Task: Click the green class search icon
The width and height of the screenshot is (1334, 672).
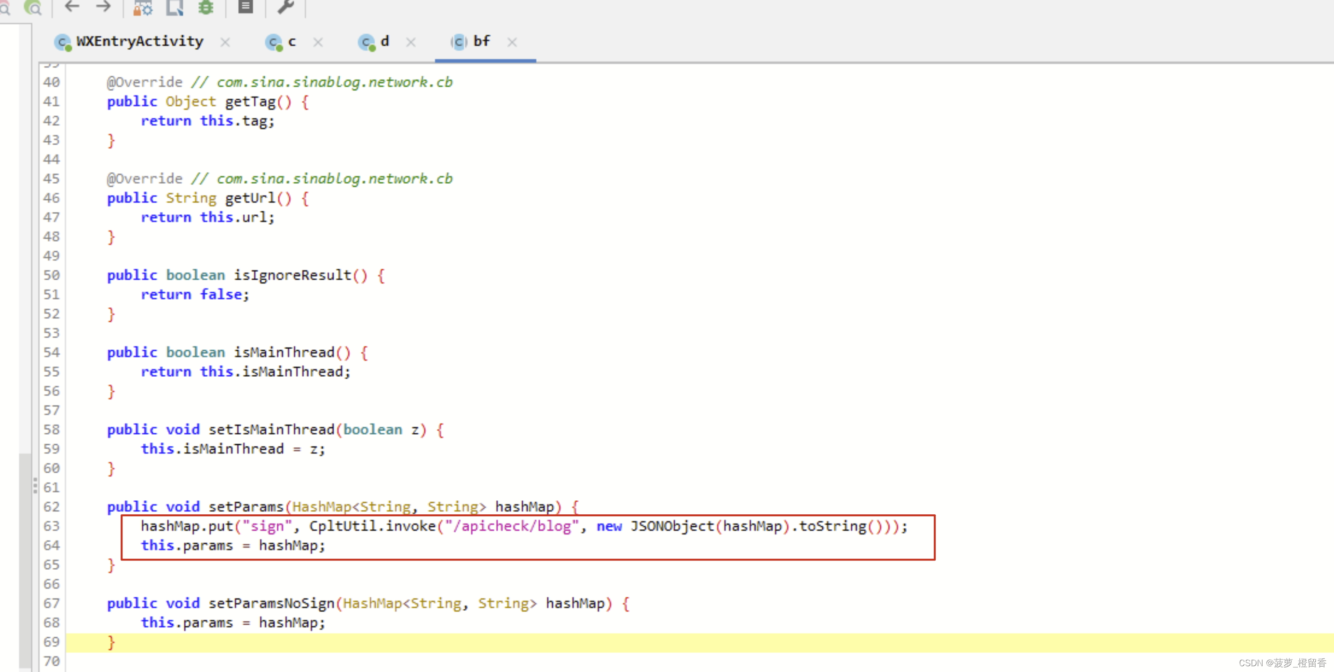Action: (x=33, y=8)
